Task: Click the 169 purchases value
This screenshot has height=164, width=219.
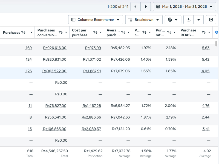Action: point(28,48)
